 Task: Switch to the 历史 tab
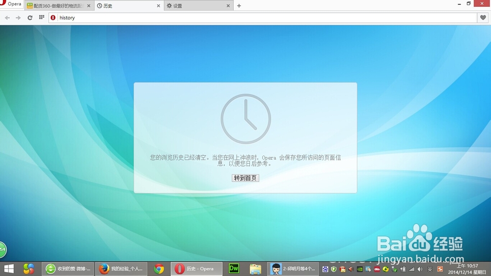[x=128, y=5]
